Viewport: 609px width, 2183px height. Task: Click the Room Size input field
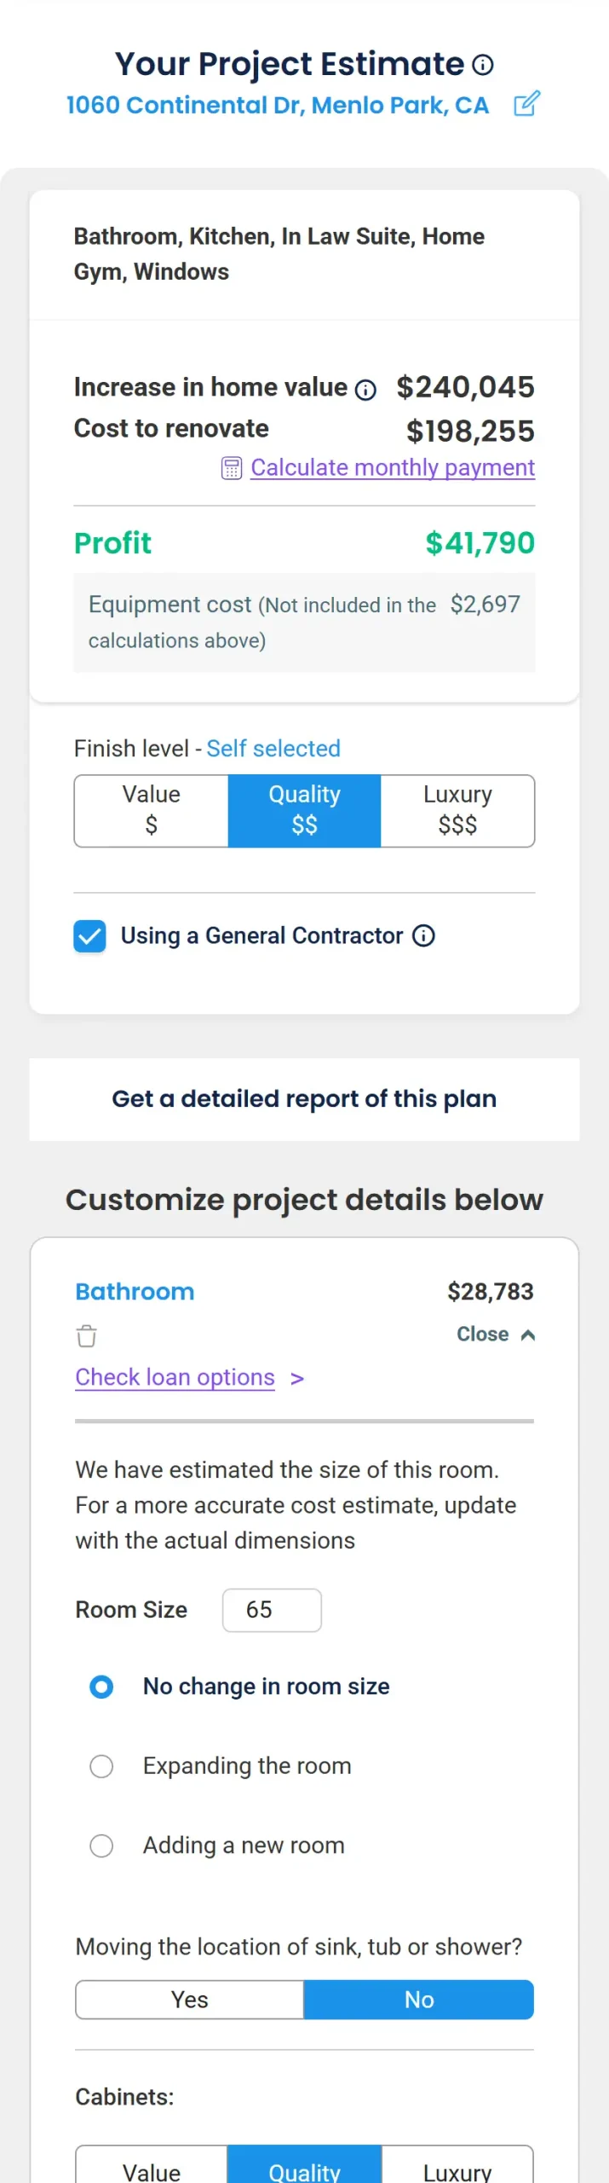tap(272, 1610)
